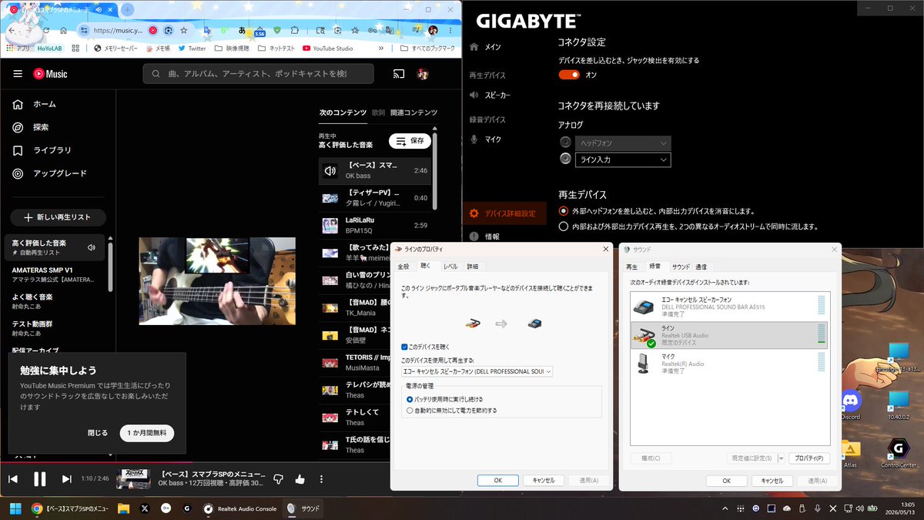Open new Chrome tab
This screenshot has height=520, width=924.
(x=127, y=9)
